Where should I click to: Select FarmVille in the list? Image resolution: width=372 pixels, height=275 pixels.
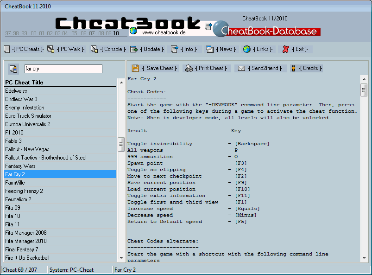pyautogui.click(x=61, y=183)
